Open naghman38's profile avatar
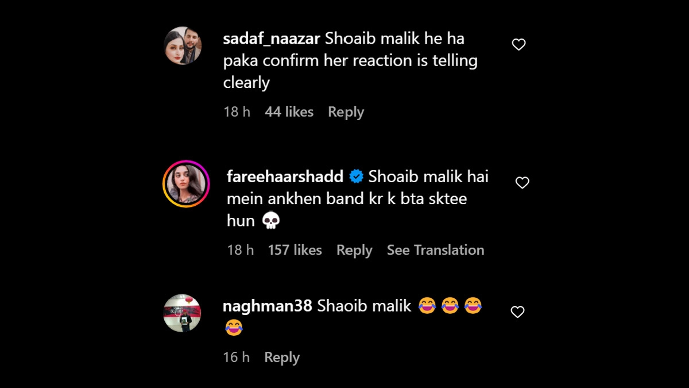Image resolution: width=689 pixels, height=388 pixels. pos(182,313)
